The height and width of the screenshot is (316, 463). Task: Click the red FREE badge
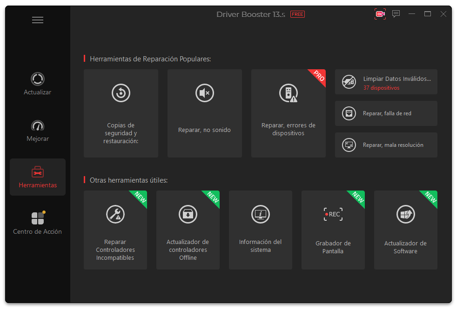point(297,14)
